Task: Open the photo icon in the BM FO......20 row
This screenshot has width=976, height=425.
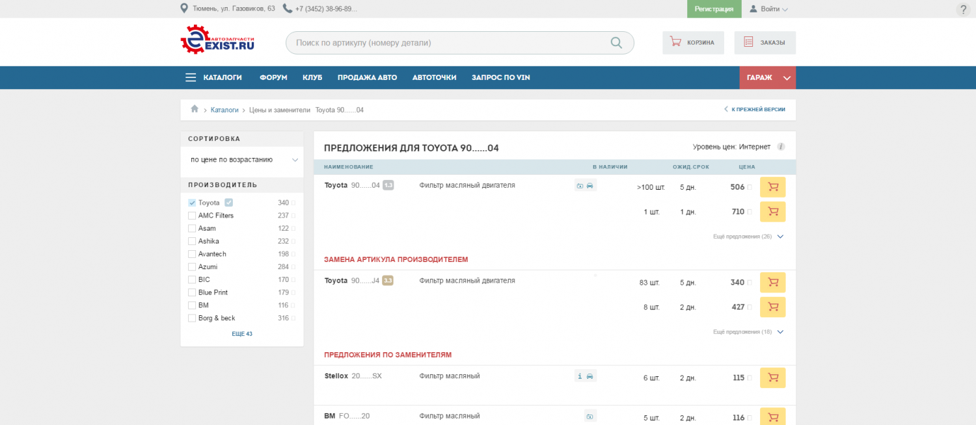Action: [x=590, y=416]
